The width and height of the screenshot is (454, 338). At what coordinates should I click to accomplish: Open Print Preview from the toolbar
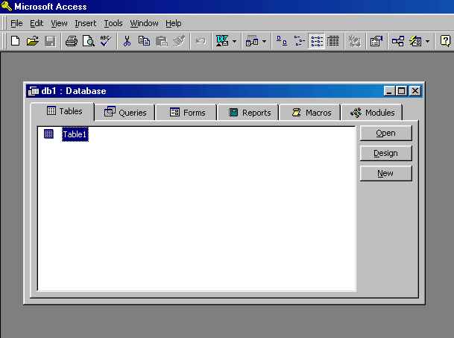coord(88,42)
